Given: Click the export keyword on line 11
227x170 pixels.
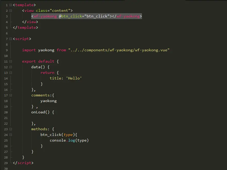Looking at the screenshot, I should coord(29,62).
